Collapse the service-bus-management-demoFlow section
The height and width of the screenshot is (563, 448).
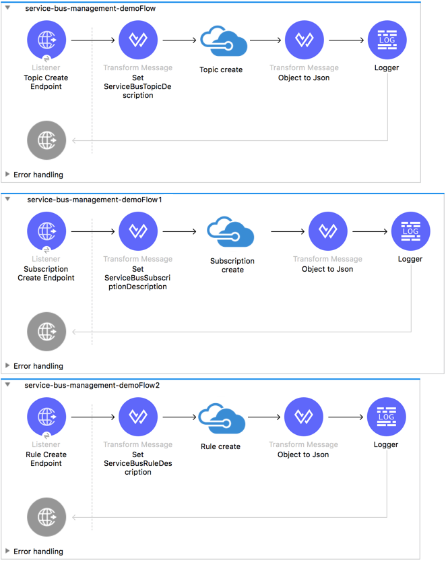coord(8,8)
